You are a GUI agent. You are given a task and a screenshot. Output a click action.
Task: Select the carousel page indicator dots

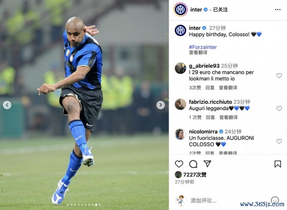[x=84, y=205]
